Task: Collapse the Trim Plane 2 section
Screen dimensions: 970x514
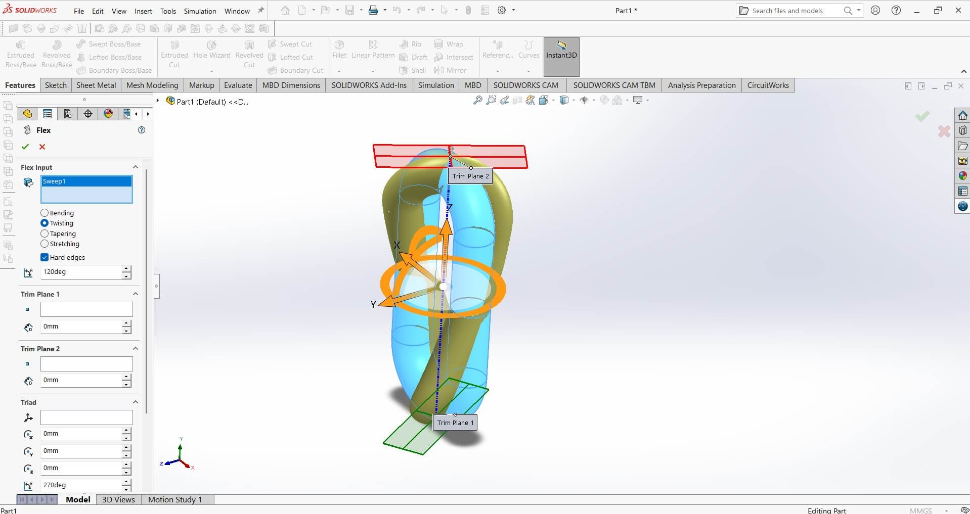Action: (136, 348)
